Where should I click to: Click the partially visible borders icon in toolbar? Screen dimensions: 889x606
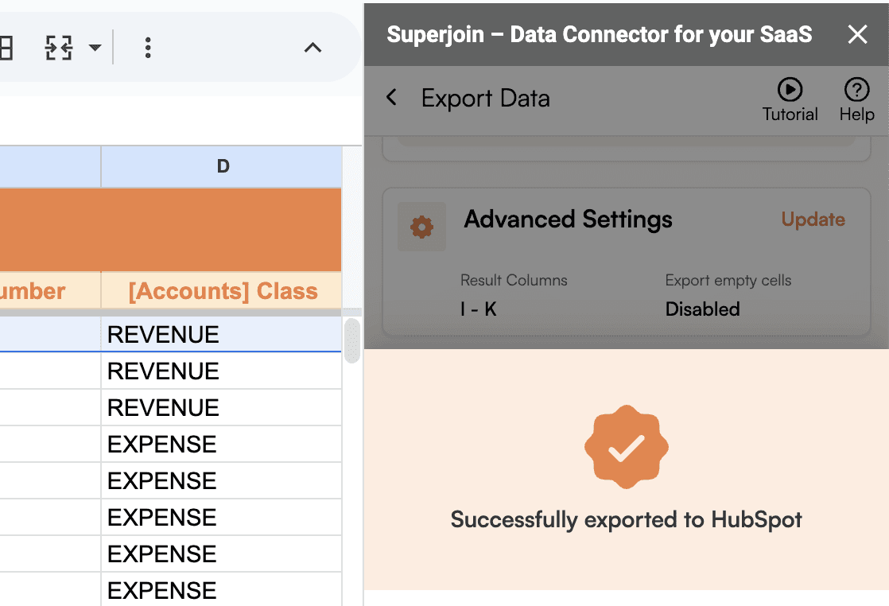tap(6, 48)
